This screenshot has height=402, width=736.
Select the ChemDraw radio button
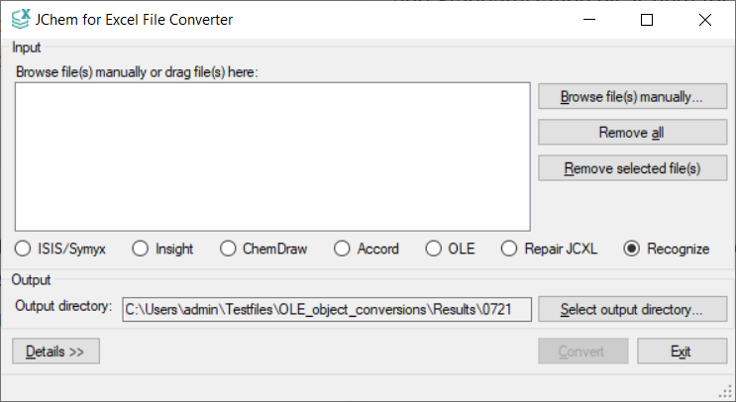(x=228, y=249)
